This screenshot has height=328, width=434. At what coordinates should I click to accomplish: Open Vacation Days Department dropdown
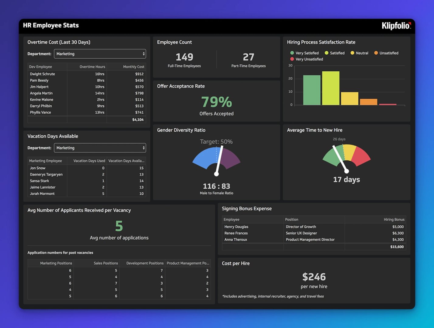pos(100,148)
